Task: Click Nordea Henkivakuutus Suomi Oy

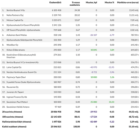Action: point(21,72)
